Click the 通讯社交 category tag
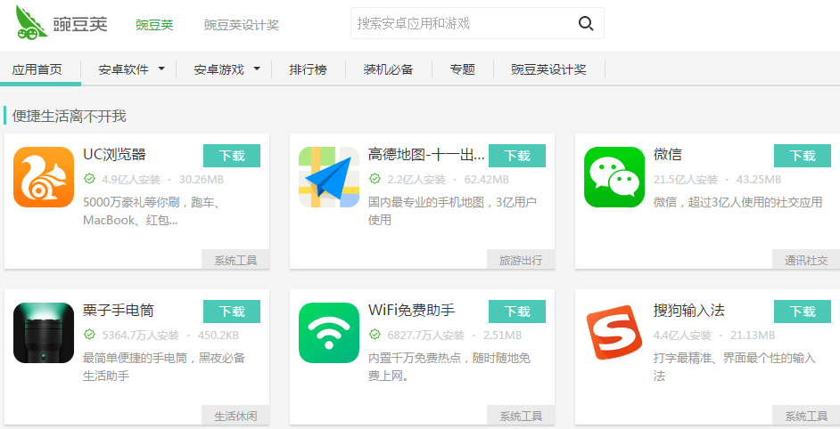 (806, 260)
